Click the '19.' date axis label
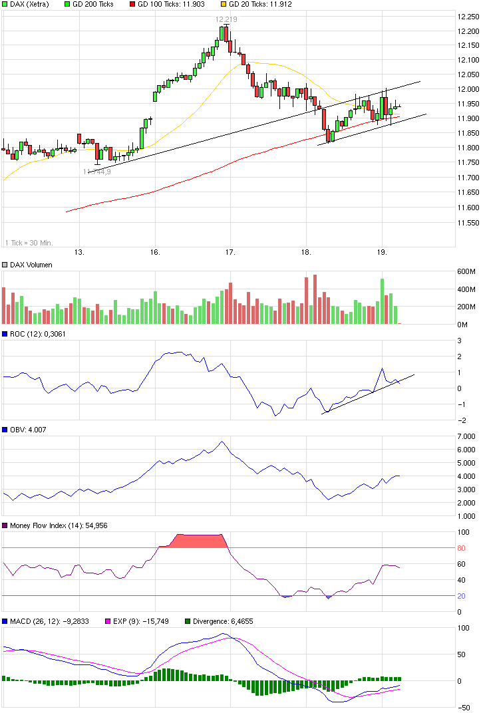The width and height of the screenshot is (483, 713). pyautogui.click(x=382, y=252)
